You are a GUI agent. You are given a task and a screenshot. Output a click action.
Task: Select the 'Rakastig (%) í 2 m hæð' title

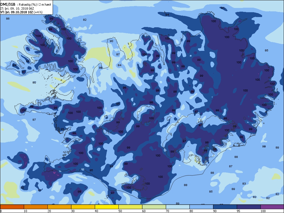pos(35,5)
